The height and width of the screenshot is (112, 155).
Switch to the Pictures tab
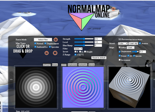55,65
